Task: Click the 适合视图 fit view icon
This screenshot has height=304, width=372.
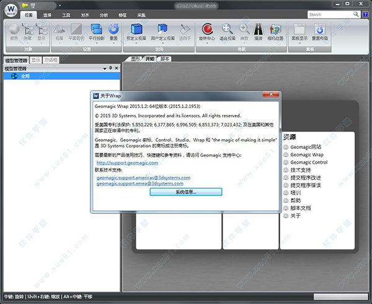Action: 227,29
